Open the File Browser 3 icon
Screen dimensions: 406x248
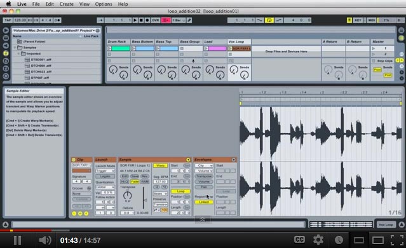6,69
